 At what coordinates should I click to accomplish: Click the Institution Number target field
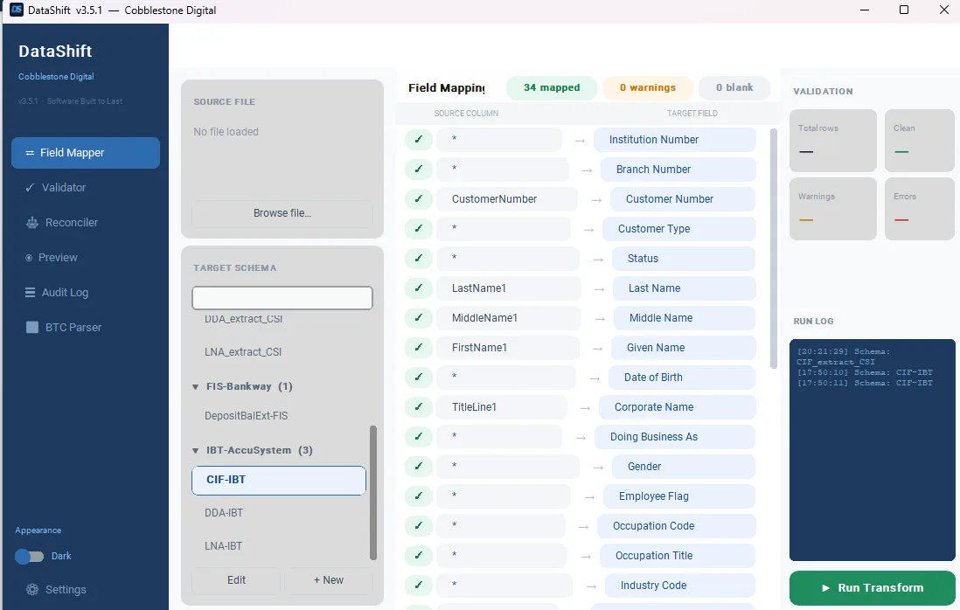point(675,140)
